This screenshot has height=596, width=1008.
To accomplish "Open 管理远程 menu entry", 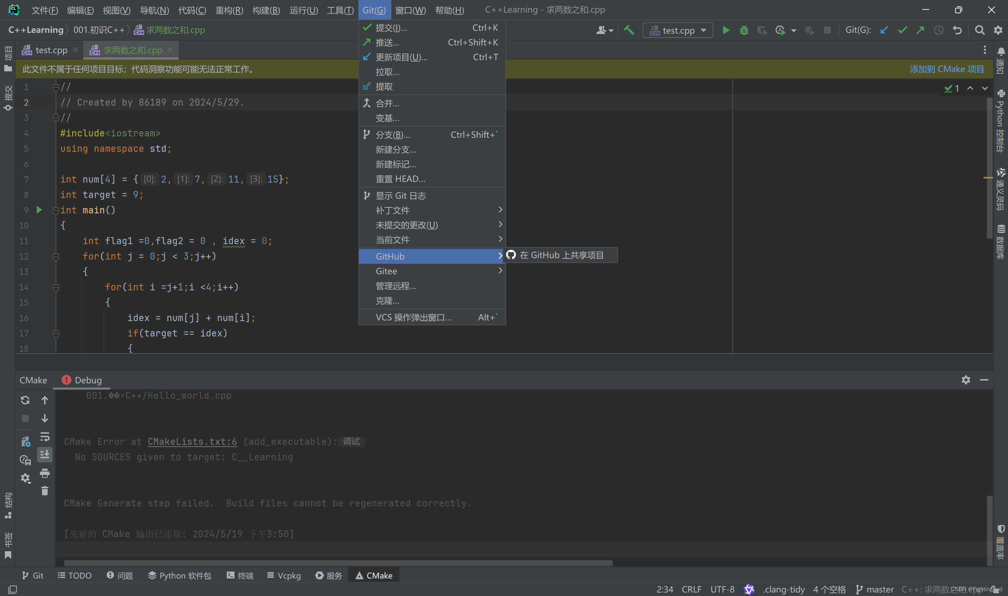I will click(x=432, y=286).
